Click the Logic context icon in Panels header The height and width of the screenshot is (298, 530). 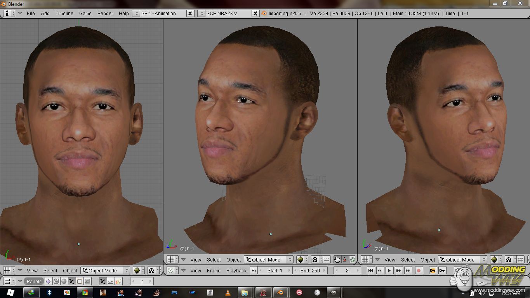(x=48, y=281)
